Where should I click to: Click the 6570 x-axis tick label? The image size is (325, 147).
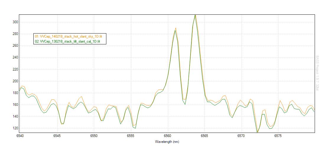click(241, 136)
